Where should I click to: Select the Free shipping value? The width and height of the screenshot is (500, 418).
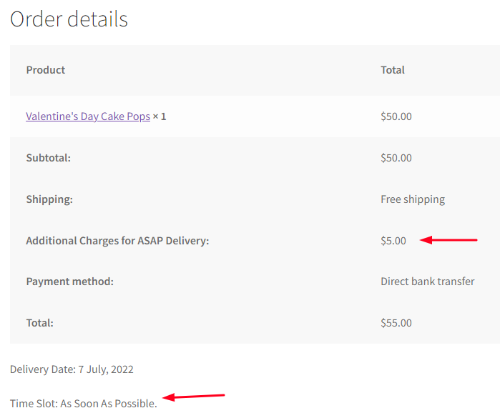(413, 199)
